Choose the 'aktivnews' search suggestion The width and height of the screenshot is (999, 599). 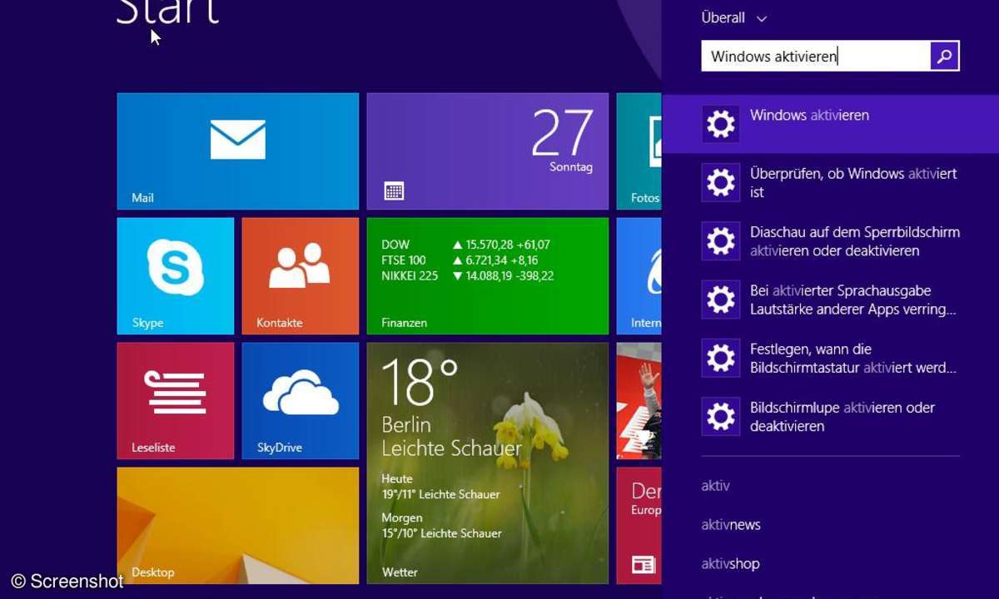pos(731,525)
